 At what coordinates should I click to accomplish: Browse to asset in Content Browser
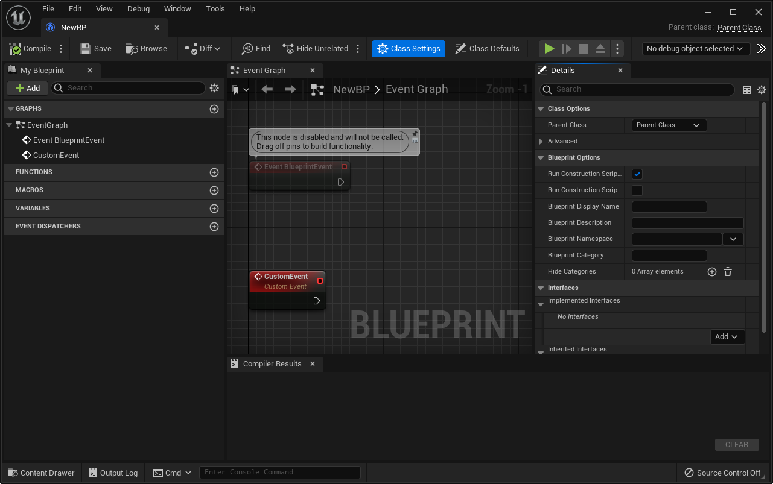point(147,49)
